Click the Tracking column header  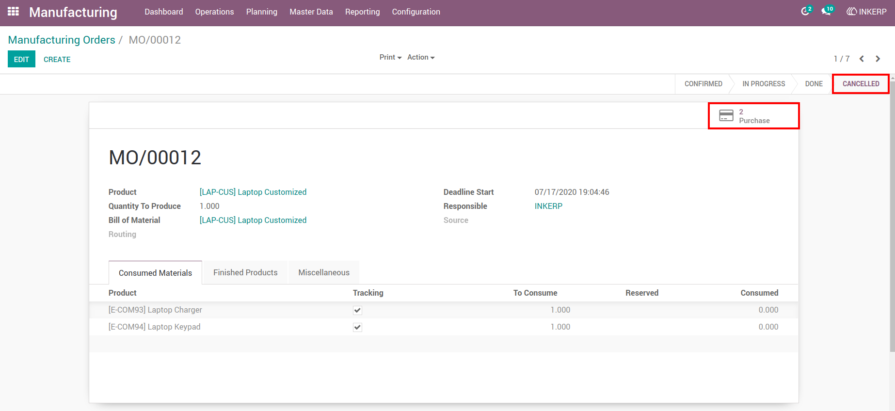click(x=368, y=293)
